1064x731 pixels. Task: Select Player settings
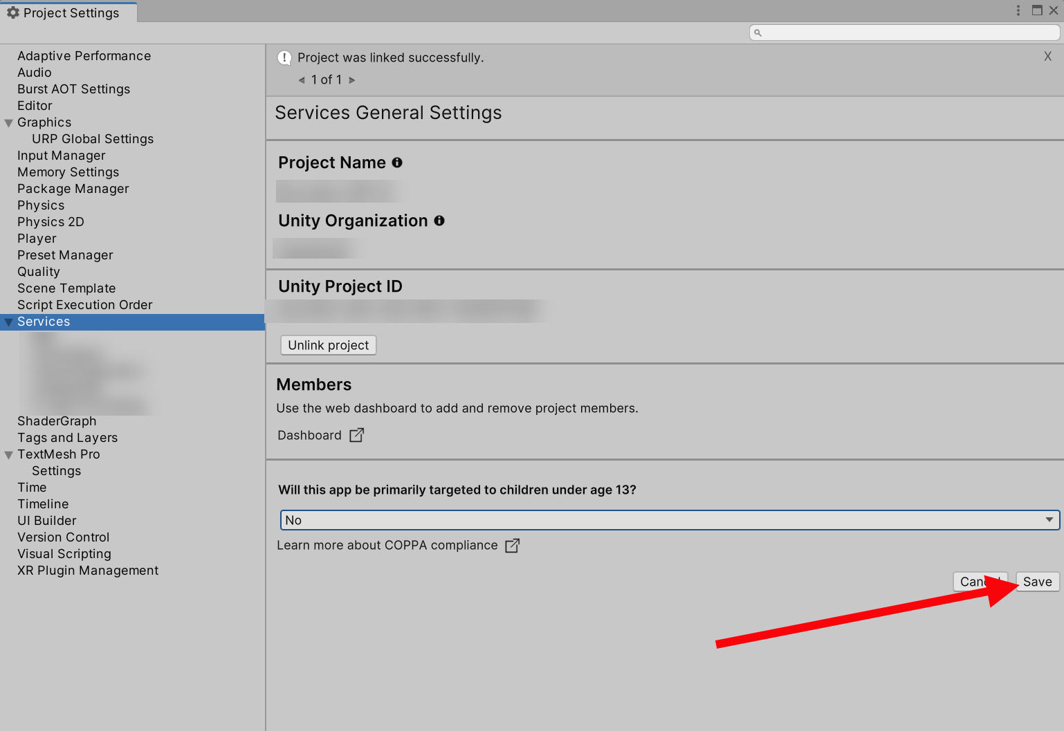click(x=37, y=239)
